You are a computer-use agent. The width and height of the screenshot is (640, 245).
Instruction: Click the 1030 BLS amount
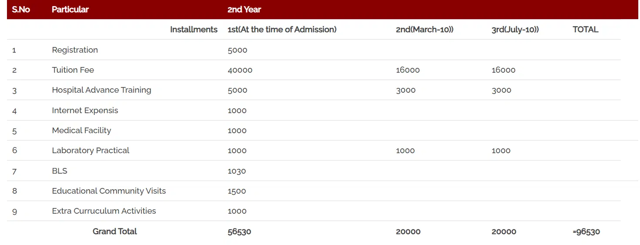[x=237, y=171]
